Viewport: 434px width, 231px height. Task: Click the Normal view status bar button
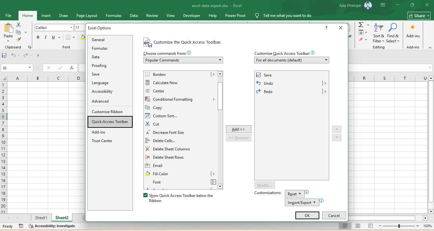(x=345, y=226)
